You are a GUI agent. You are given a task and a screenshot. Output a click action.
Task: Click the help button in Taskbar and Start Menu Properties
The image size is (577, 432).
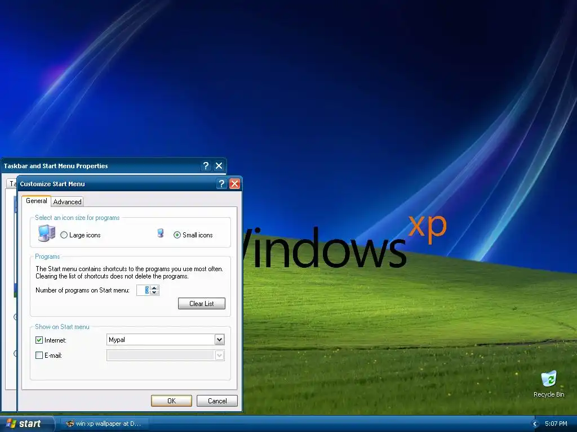(206, 166)
